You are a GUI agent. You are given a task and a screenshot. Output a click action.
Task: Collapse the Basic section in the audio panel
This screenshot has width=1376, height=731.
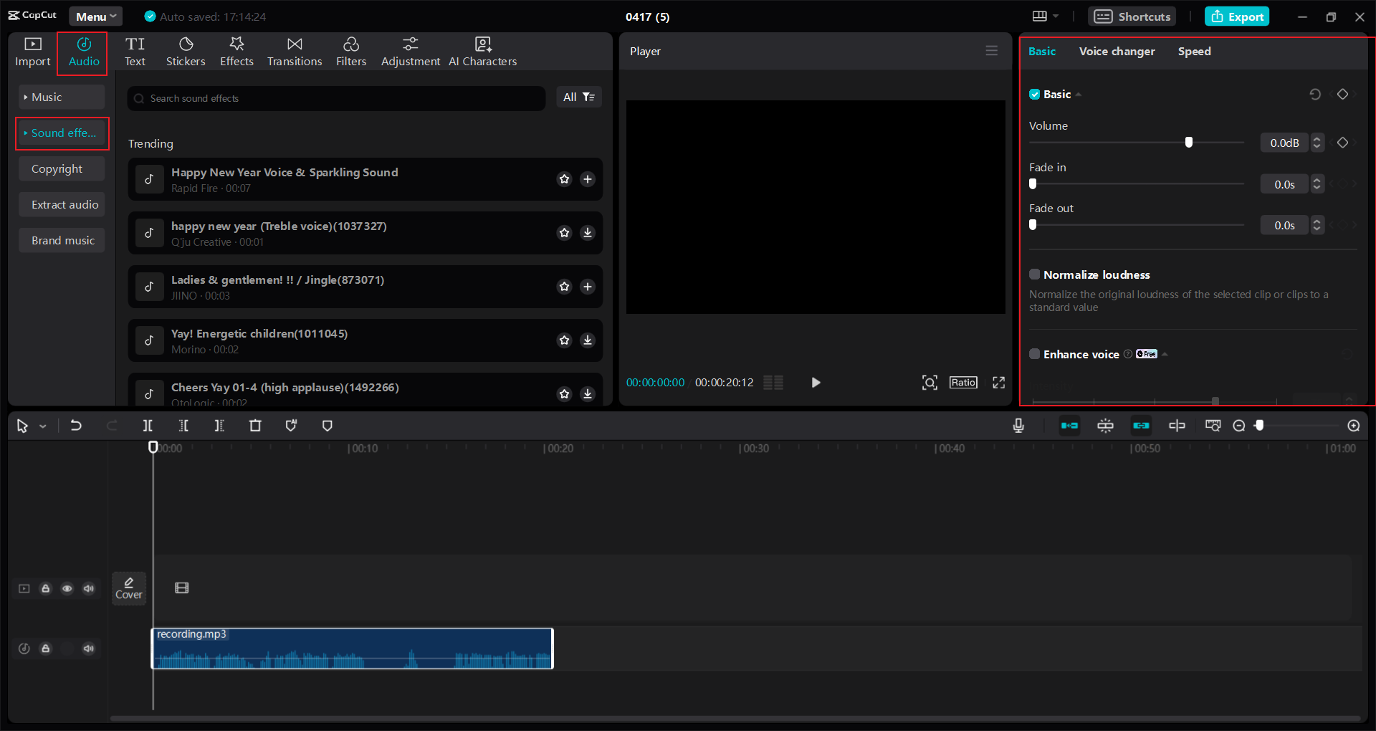pos(1079,94)
